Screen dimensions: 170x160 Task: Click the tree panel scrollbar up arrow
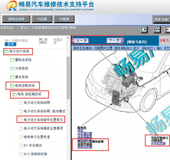pyautogui.click(x=68, y=38)
